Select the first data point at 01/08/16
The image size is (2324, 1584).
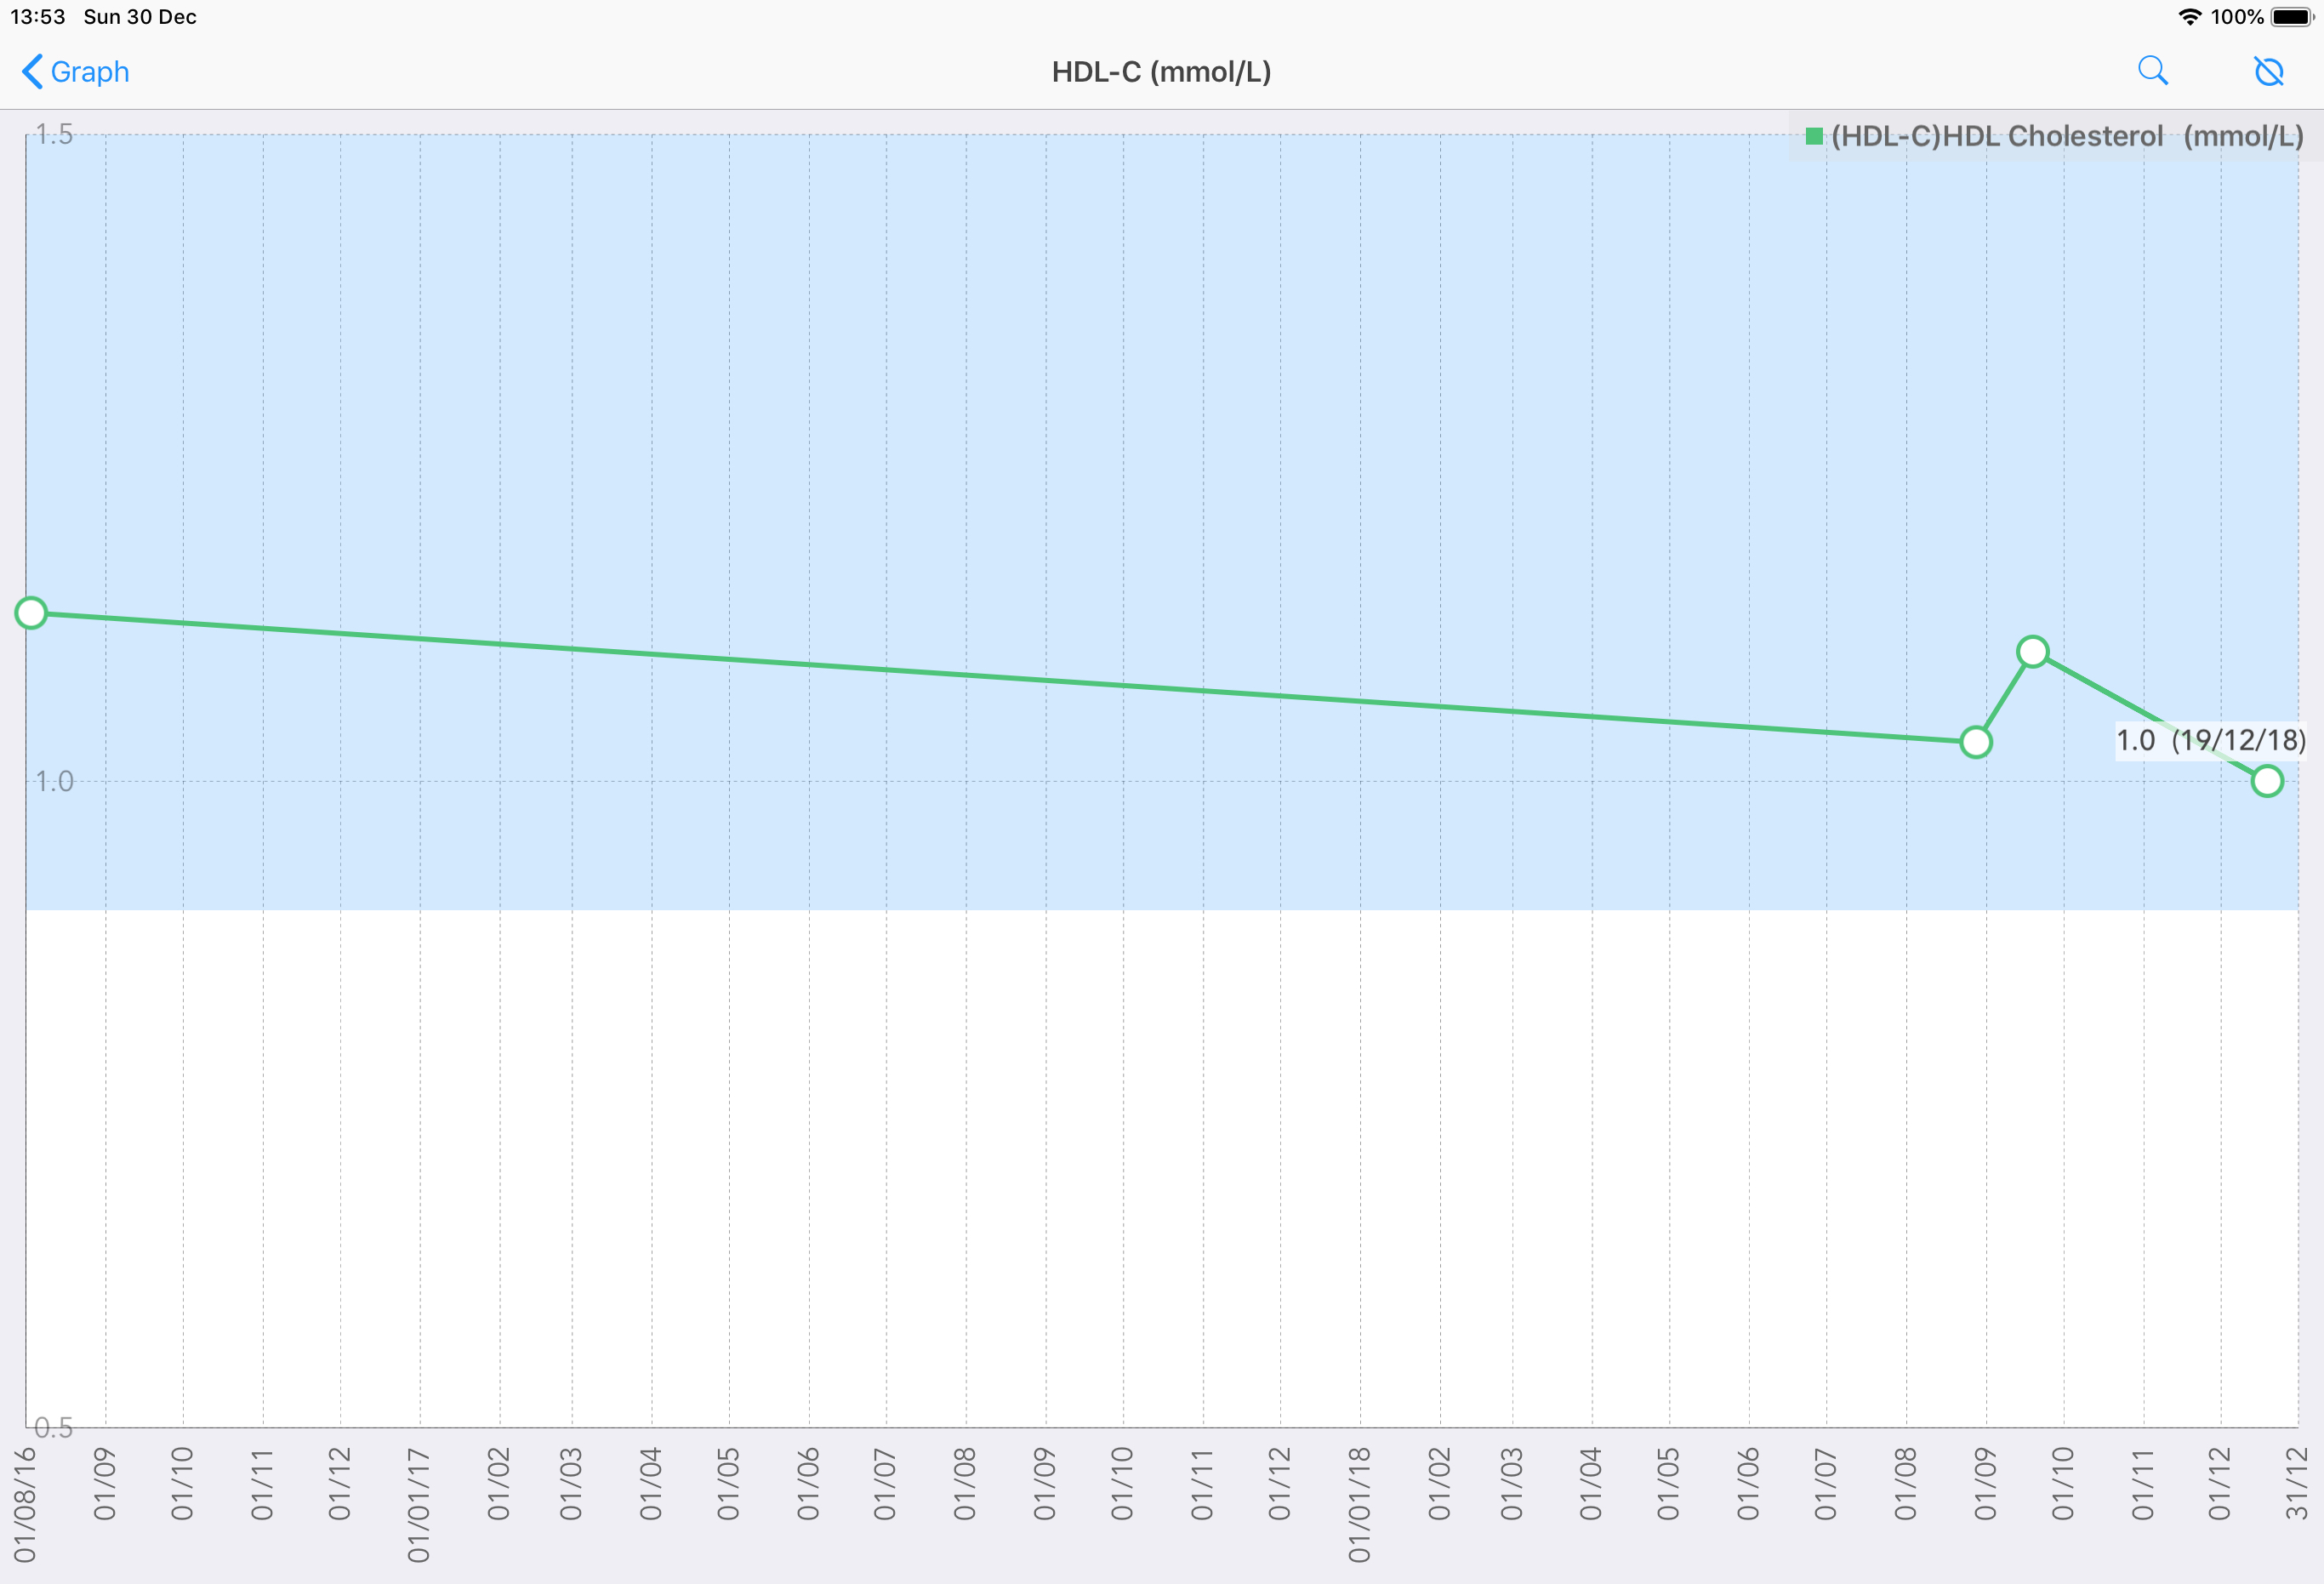(x=31, y=612)
